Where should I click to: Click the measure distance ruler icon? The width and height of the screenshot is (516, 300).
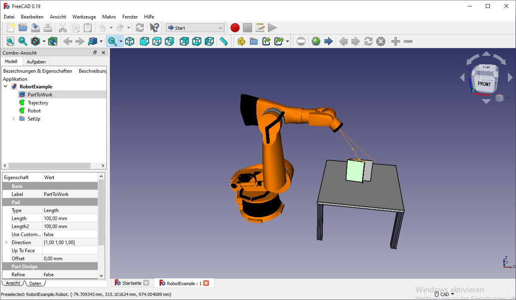[224, 41]
